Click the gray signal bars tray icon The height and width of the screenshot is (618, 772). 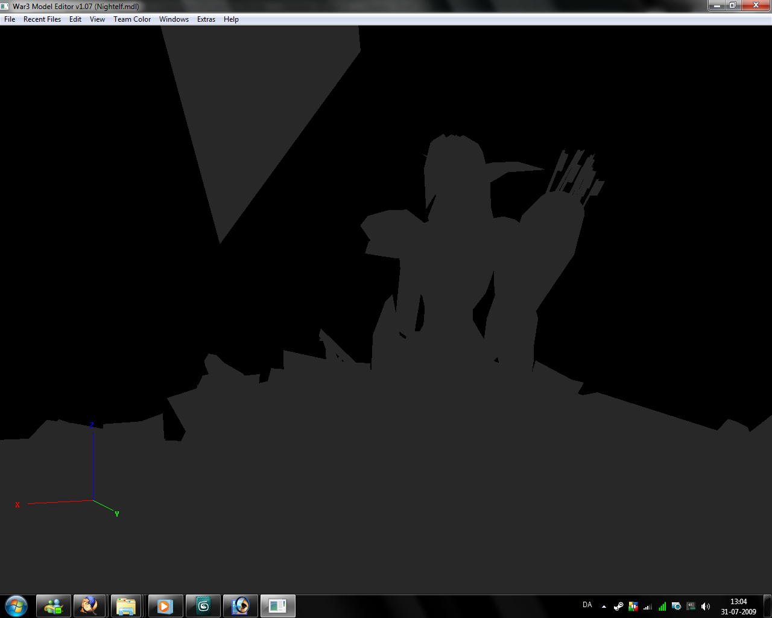coord(648,607)
